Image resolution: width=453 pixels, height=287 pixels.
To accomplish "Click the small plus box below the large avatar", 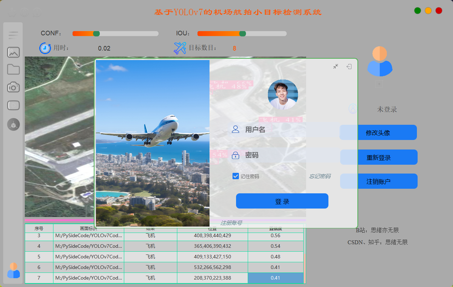I will coord(379,84).
